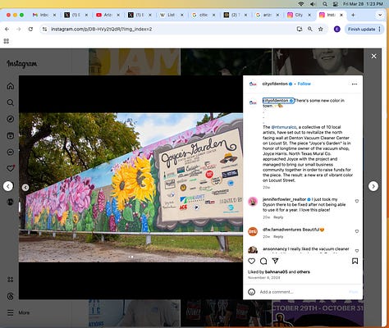The image size is (389, 328).
Task: Like the post with heart icon
Action: (251, 261)
